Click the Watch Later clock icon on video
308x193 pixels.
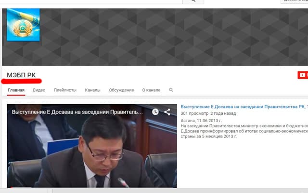tap(155, 112)
